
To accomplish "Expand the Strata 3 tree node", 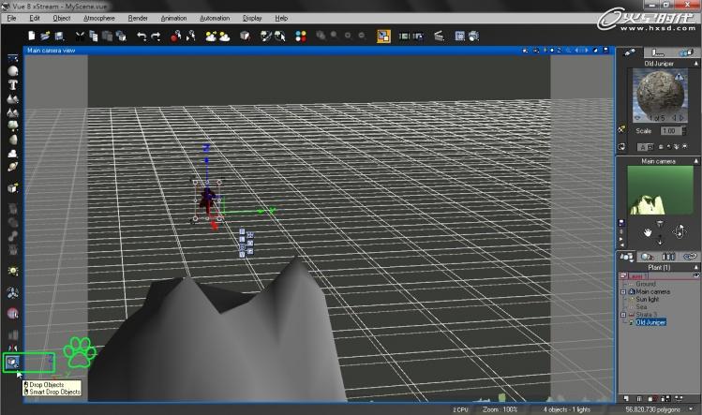I will coord(623,315).
